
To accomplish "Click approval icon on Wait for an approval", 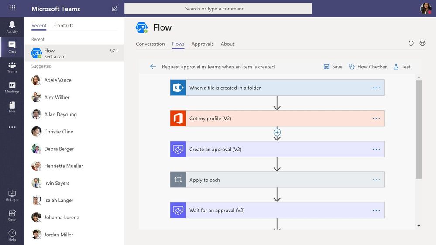I will coord(178,210).
